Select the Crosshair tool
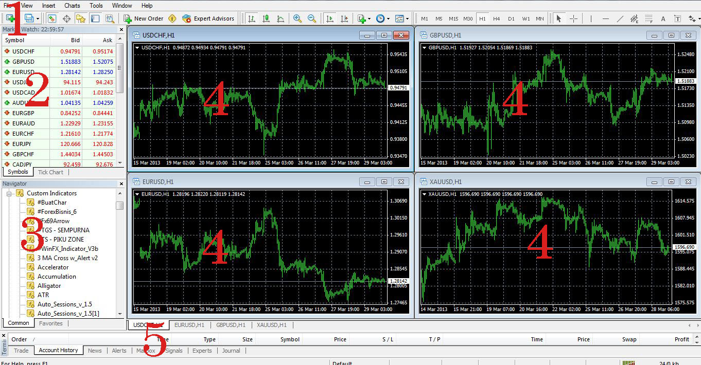 point(573,19)
